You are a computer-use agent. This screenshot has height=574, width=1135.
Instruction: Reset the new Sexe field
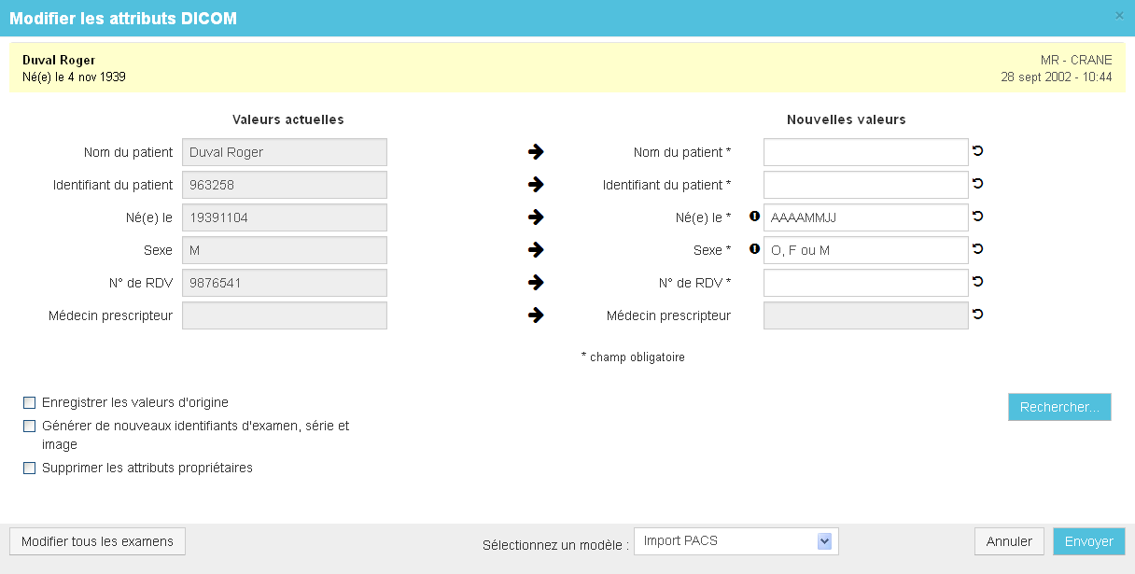pyautogui.click(x=978, y=249)
